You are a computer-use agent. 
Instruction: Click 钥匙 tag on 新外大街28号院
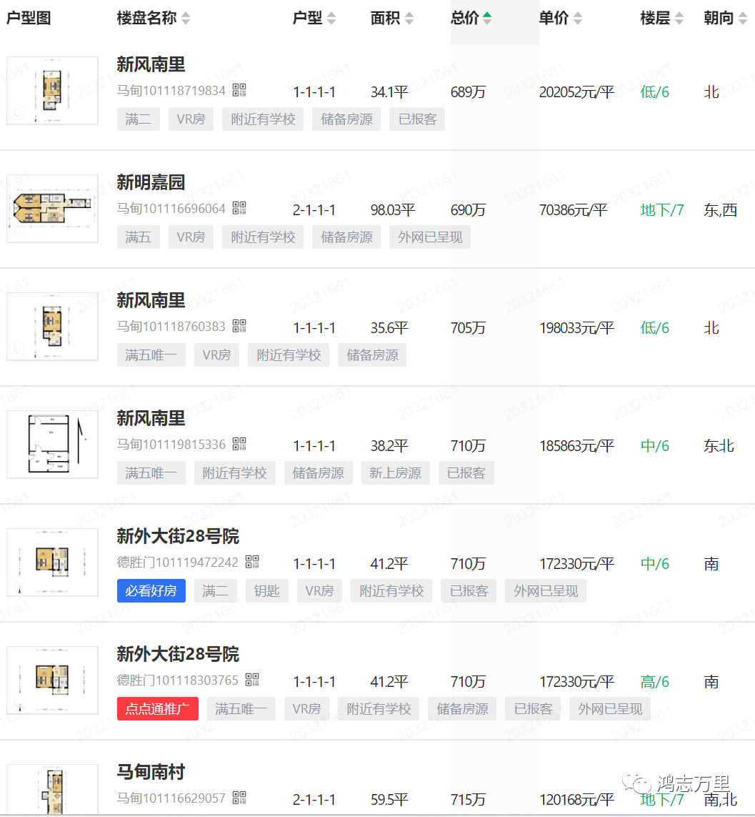point(267,591)
